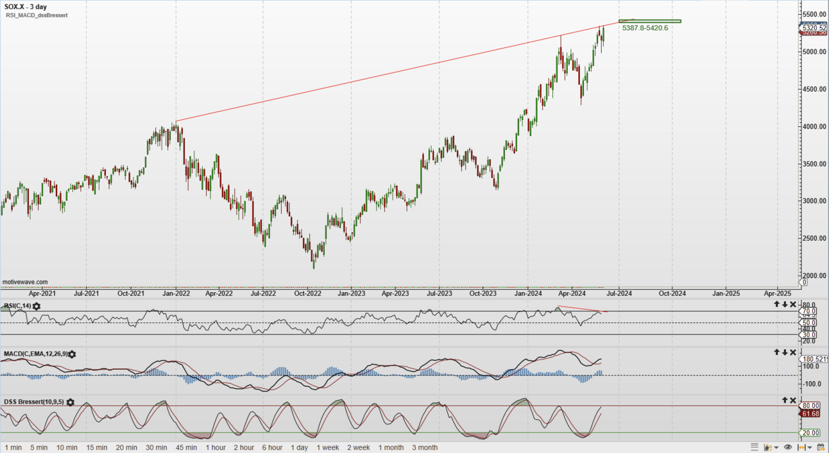Open the DSS Bressert settings gear
This screenshot has height=453, width=829.
(71, 401)
